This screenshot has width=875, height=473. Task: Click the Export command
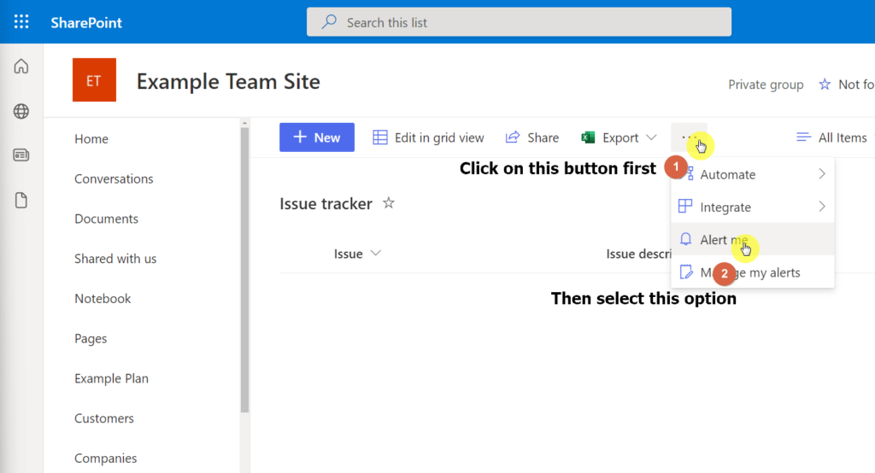[619, 137]
